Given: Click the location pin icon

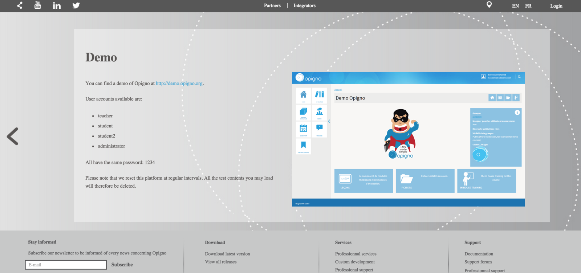Looking at the screenshot, I should pos(489,5).
